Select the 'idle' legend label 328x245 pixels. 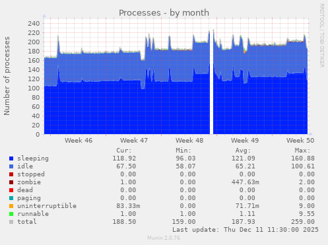tap(25, 166)
